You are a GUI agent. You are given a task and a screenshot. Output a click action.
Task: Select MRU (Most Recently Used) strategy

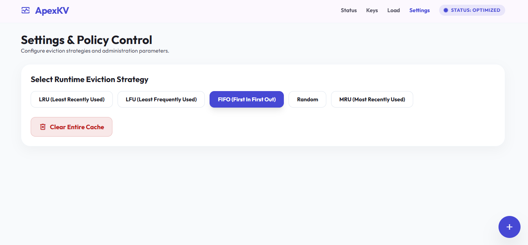coord(372,99)
